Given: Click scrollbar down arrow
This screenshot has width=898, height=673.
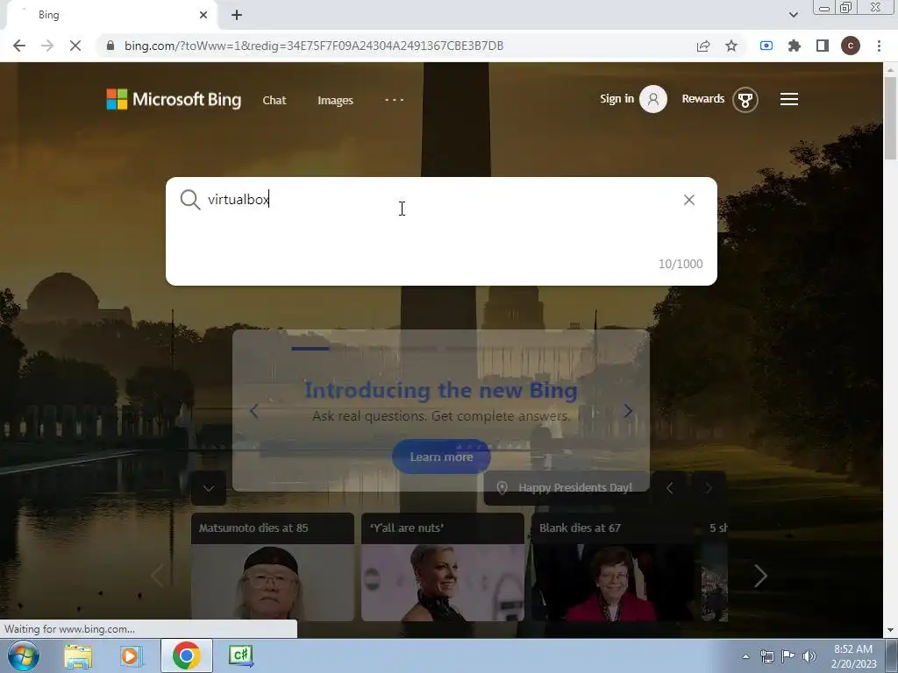Looking at the screenshot, I should 890,631.
